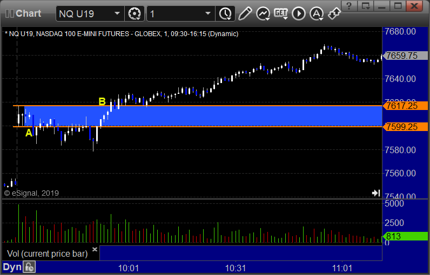This screenshot has height=275, width=430.
Task: Click the green 813 volume marker
Action: [405, 236]
